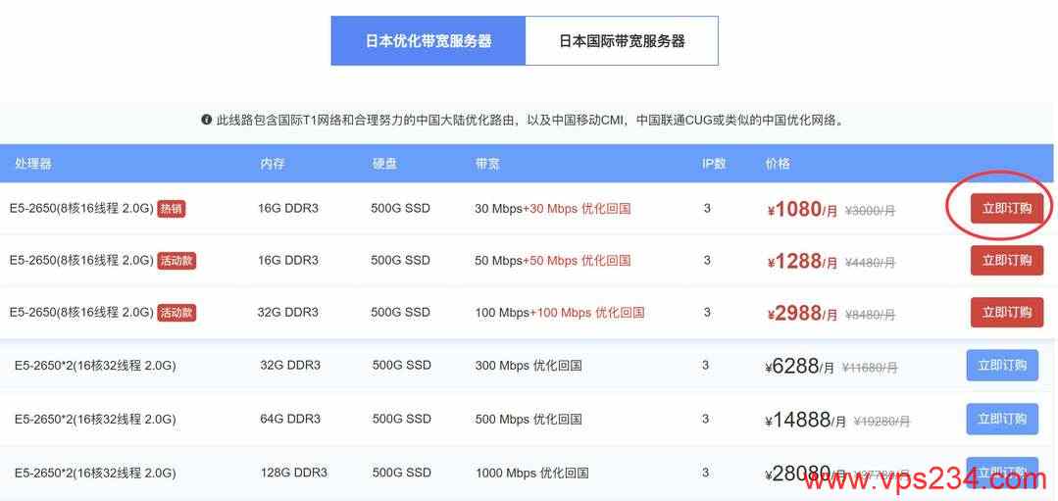Click the 内存 column header
This screenshot has width=1058, height=501.
[273, 164]
